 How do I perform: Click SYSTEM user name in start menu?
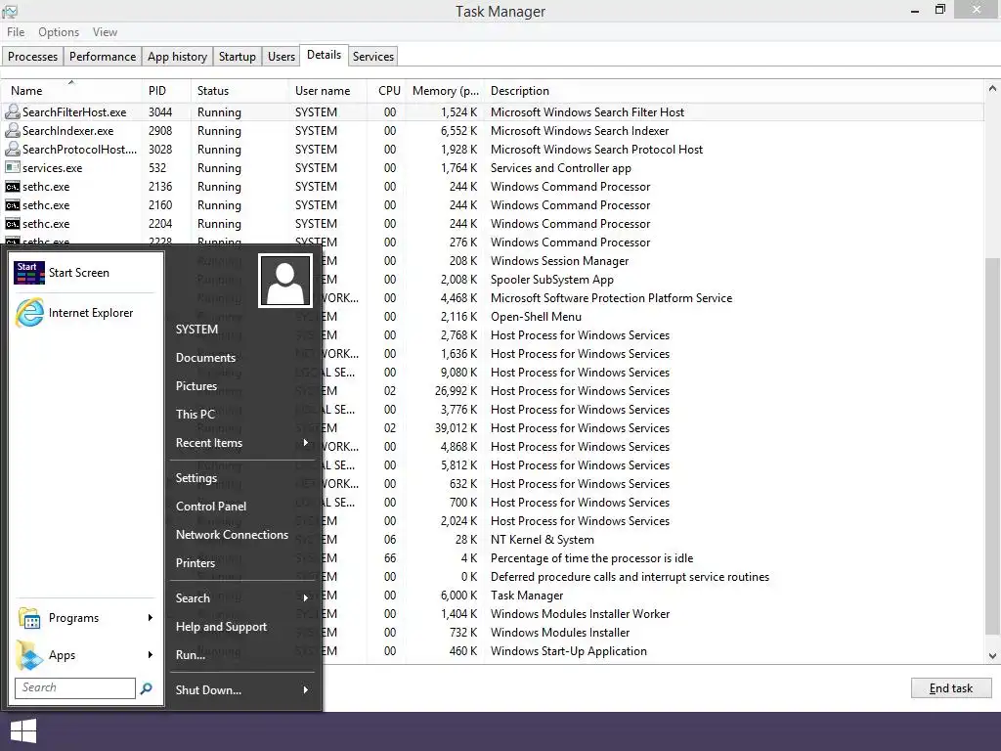click(x=196, y=329)
